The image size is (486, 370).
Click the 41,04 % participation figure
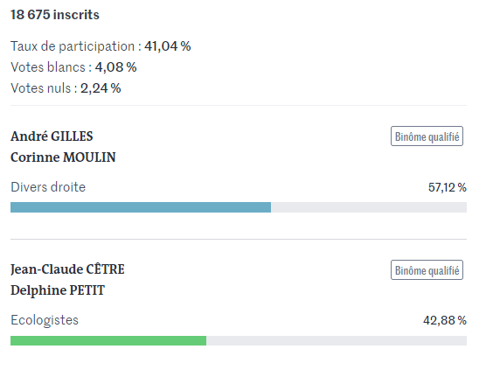click(167, 46)
